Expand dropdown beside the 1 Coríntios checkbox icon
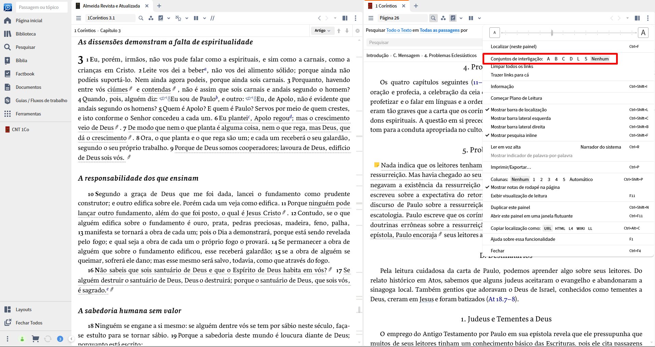 (x=461, y=18)
